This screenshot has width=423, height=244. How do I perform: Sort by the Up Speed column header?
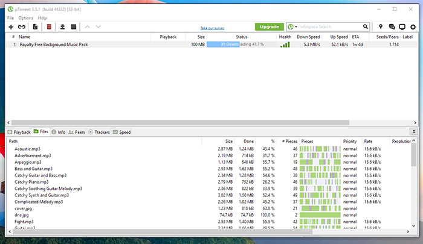click(337, 37)
